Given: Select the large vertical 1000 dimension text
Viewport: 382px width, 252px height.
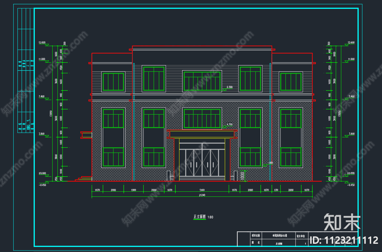Looking at the screenshot, I should pos(243,175).
